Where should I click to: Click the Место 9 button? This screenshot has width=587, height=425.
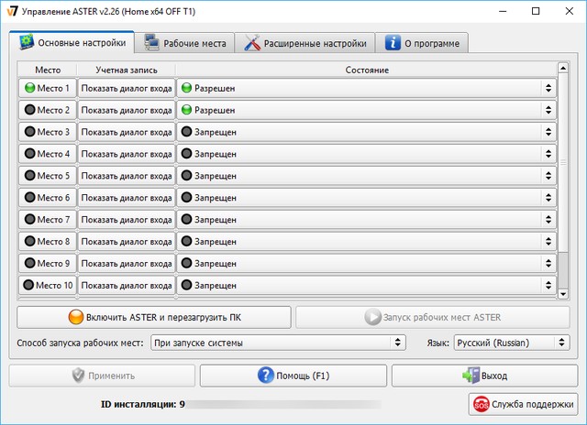pyautogui.click(x=48, y=263)
